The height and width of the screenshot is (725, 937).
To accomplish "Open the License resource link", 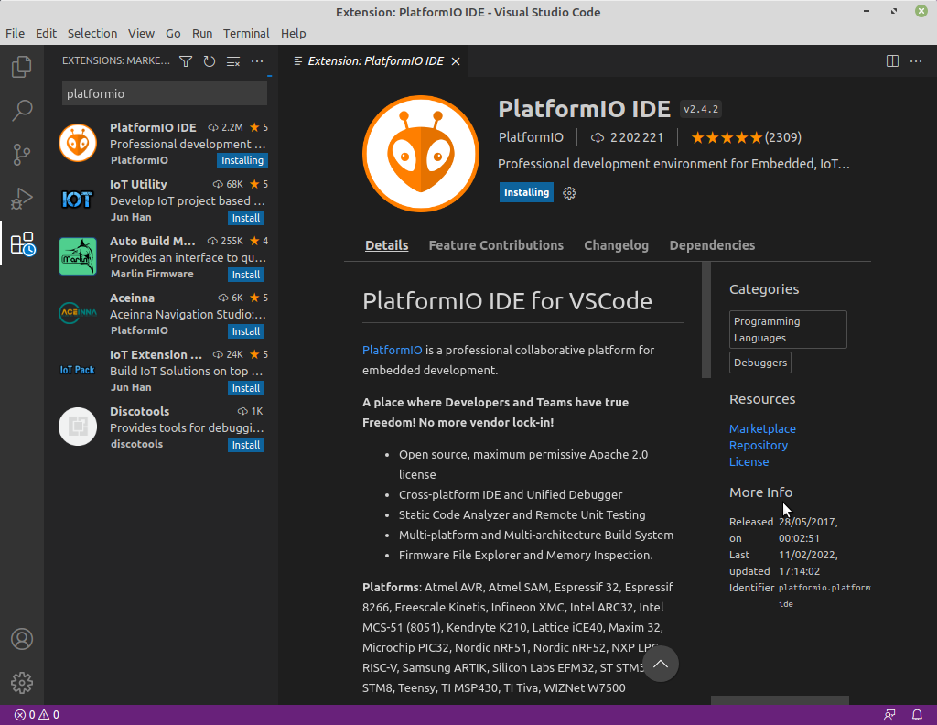I will pos(749,462).
